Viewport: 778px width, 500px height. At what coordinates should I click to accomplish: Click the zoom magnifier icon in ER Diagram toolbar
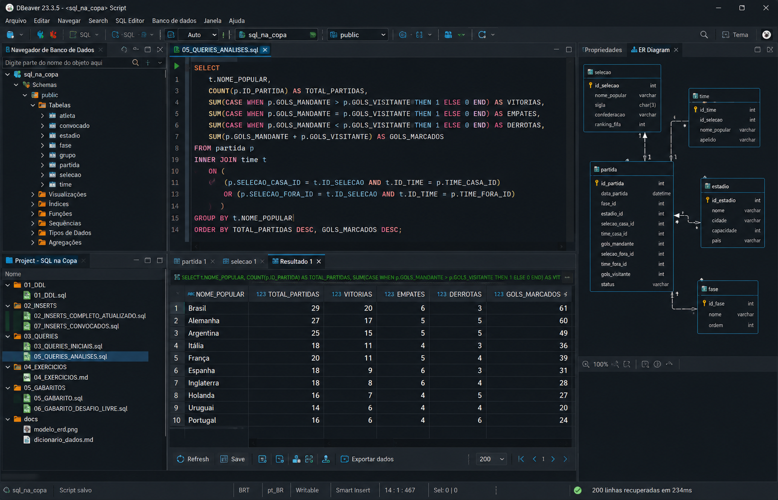(x=586, y=364)
